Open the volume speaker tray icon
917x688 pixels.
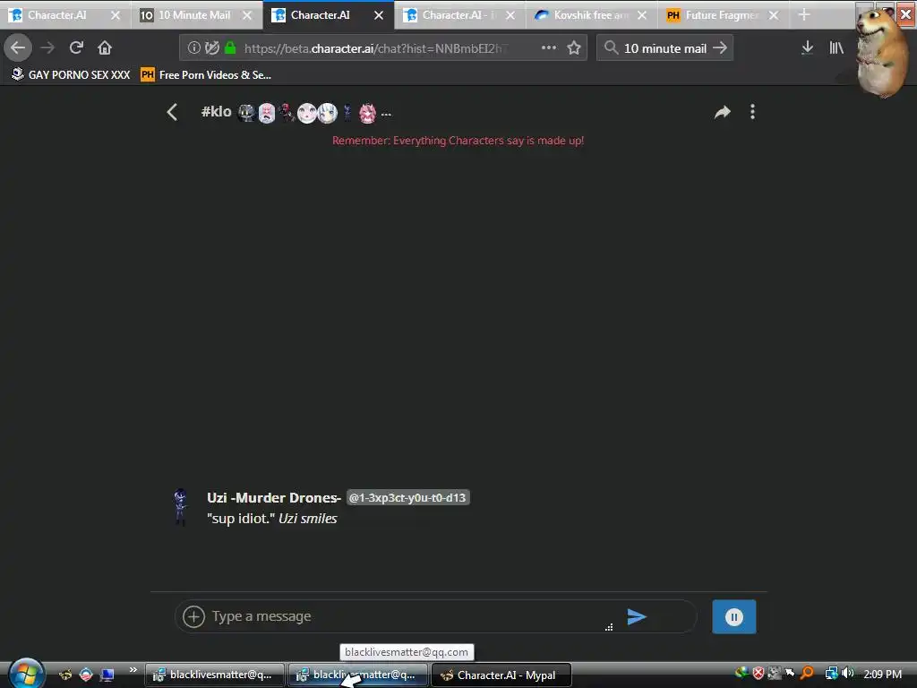tap(847, 674)
